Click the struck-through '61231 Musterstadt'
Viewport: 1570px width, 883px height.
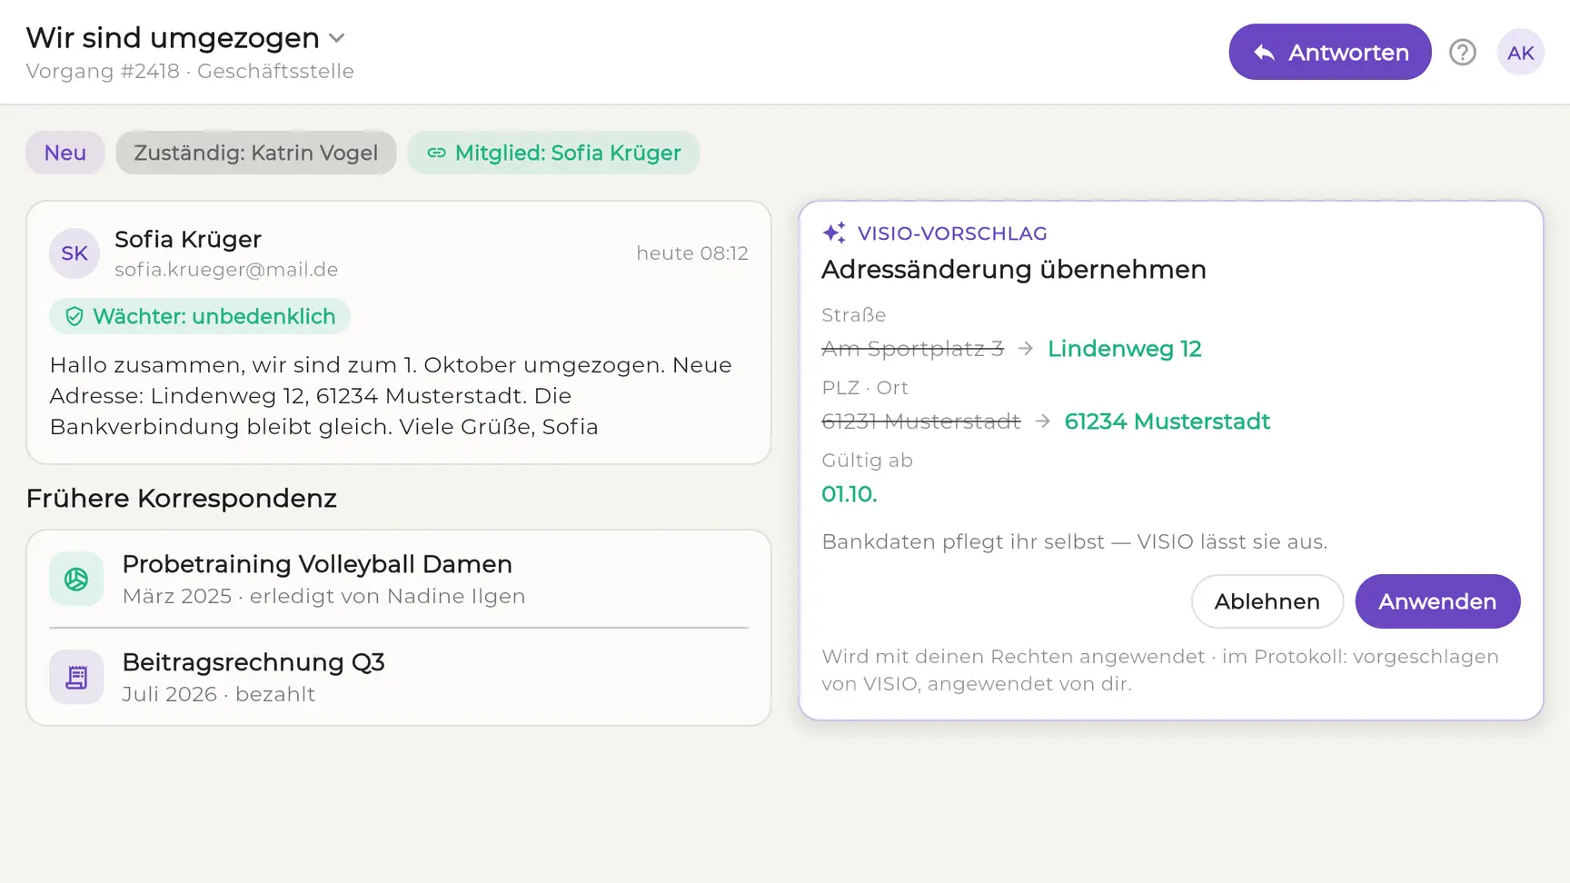point(921,422)
